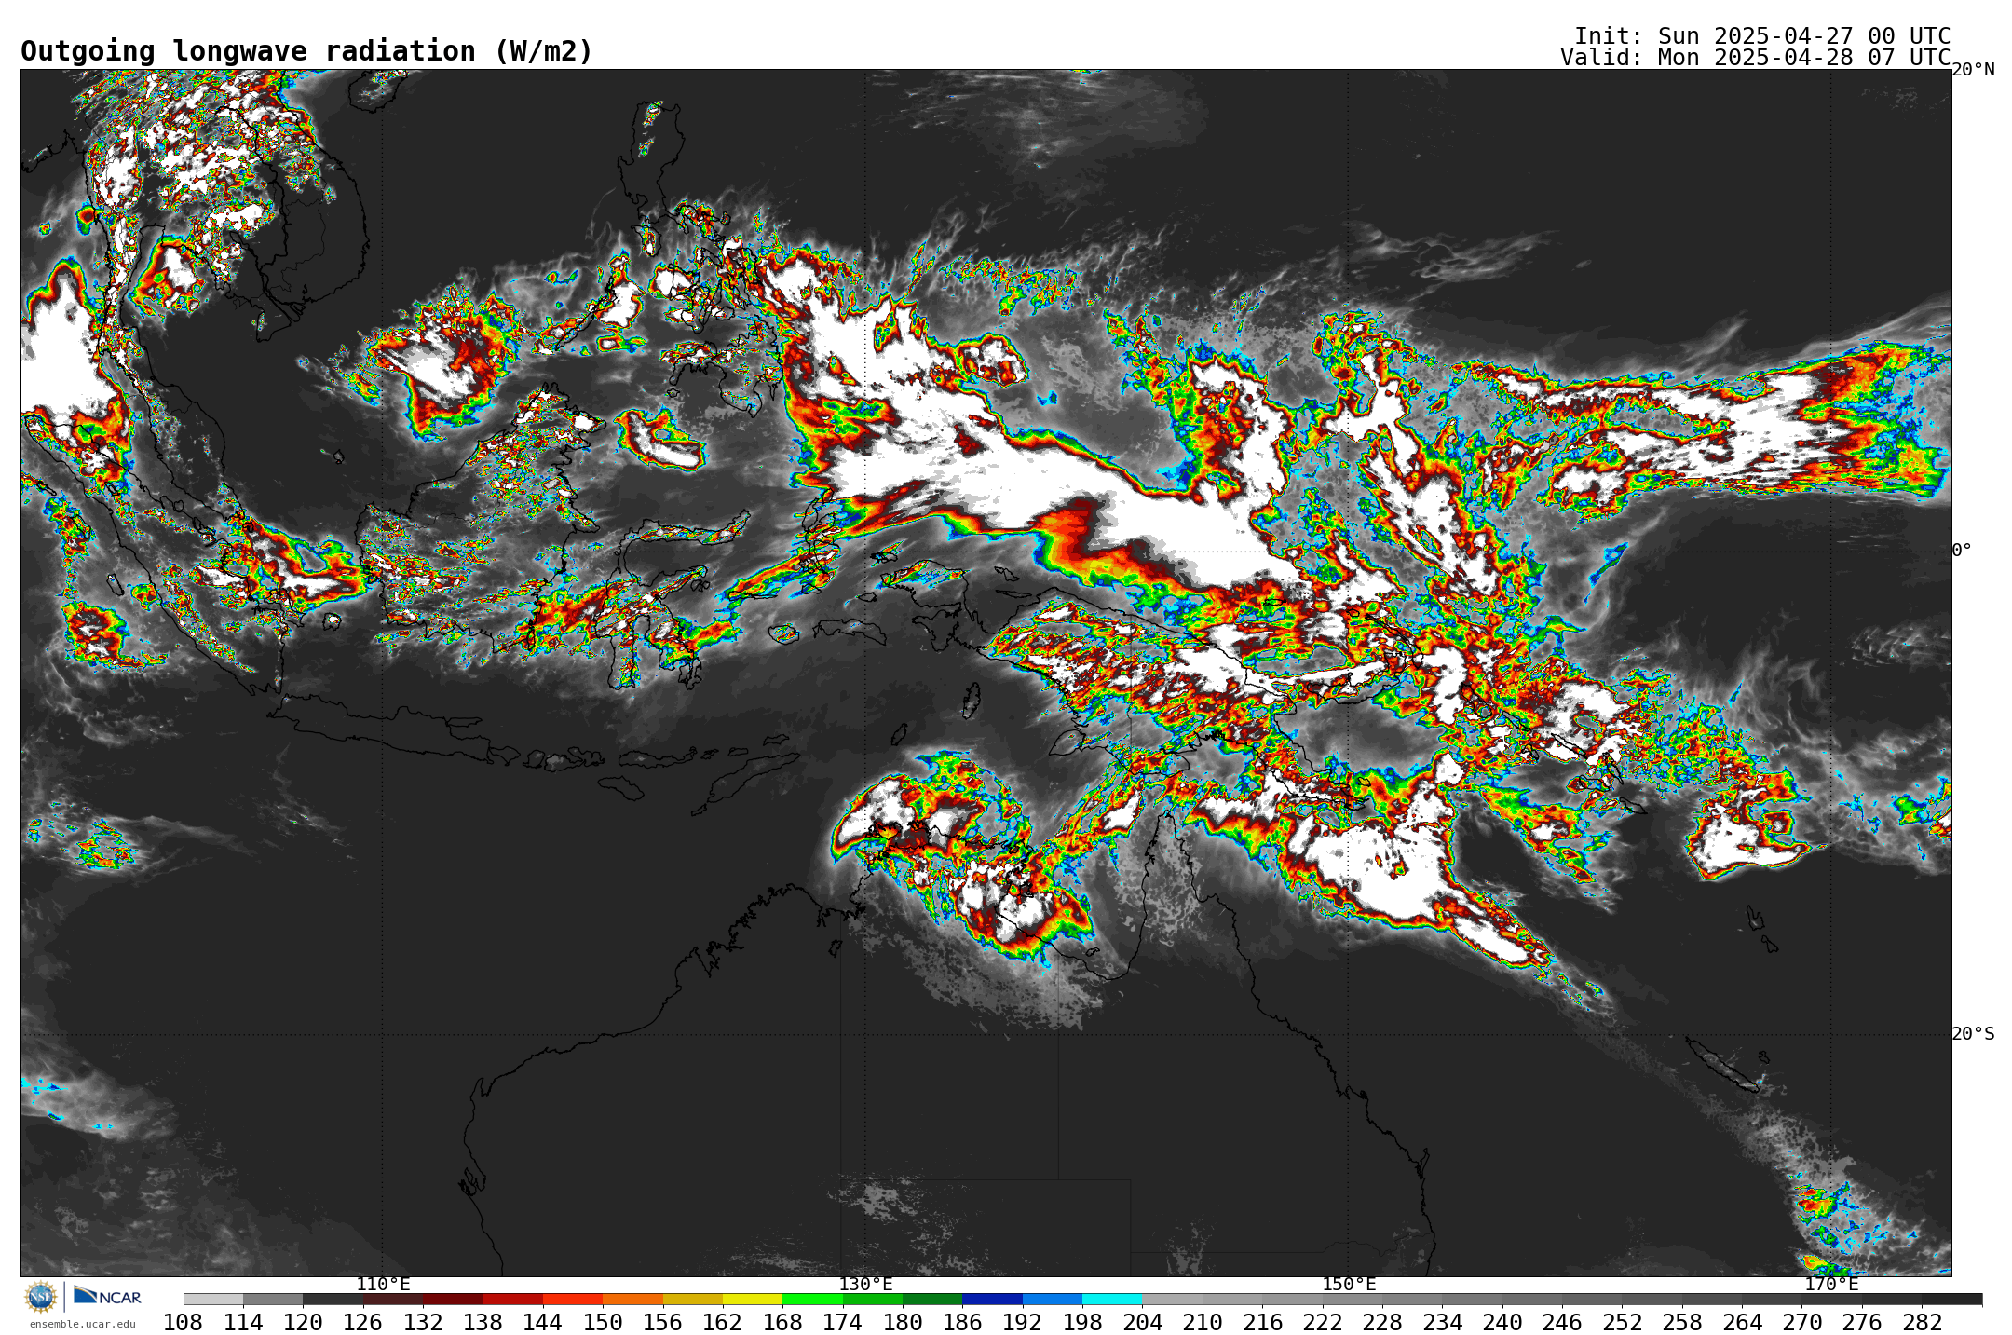This screenshot has height=1335, width=2012.
Task: Pick the dark blue 186–192 colorbar swatch
Action: coord(992,1299)
